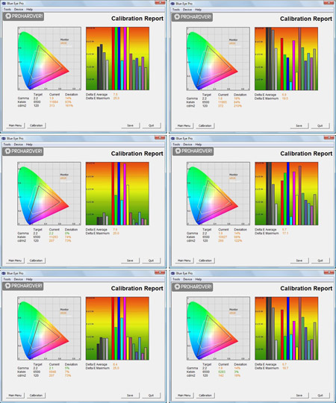Close the top-right Blue Eye Pro window
The height and width of the screenshot is (403, 336).
pyautogui.click(x=329, y=2)
